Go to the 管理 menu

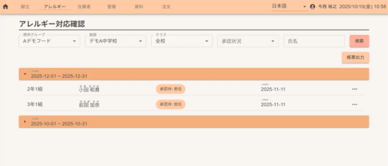(x=111, y=7)
